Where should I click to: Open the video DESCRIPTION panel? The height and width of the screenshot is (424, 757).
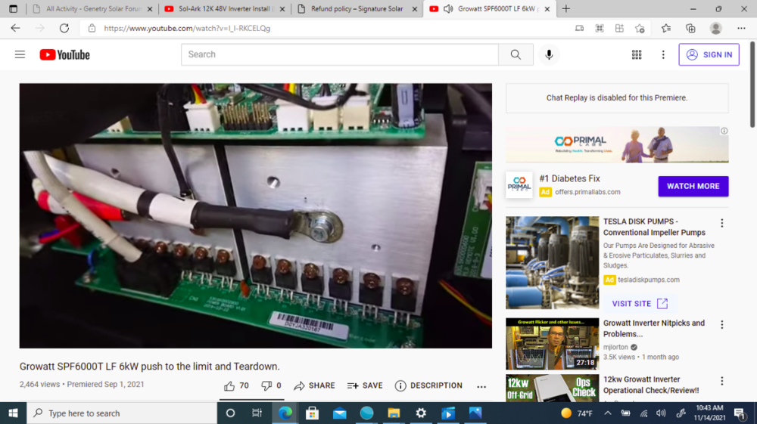(x=428, y=385)
